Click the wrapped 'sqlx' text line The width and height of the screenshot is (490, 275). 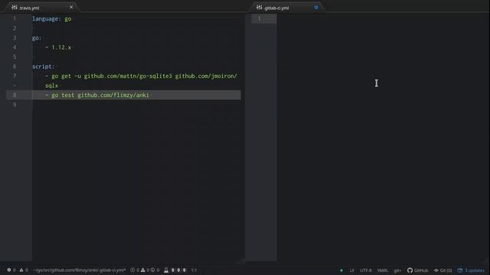(x=51, y=86)
